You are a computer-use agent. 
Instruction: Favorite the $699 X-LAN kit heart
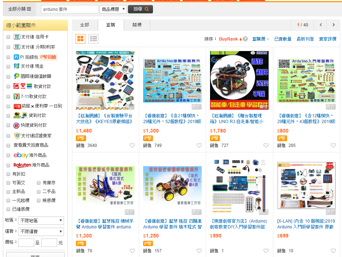(x=333, y=251)
